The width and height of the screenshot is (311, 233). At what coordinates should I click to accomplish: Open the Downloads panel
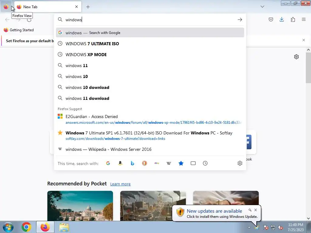282,19
